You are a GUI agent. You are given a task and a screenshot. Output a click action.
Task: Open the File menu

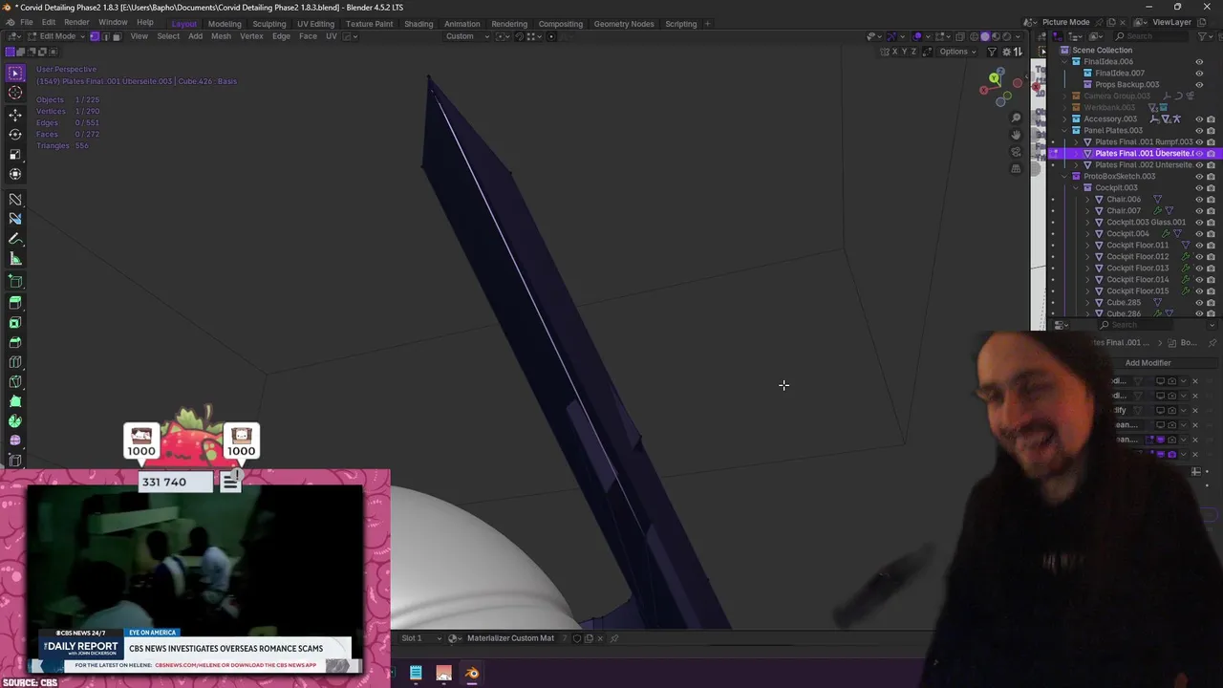26,23
